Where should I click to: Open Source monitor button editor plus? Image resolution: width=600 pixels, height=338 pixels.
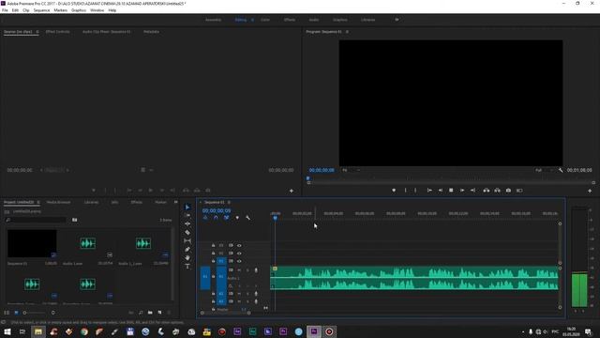pyautogui.click(x=292, y=191)
